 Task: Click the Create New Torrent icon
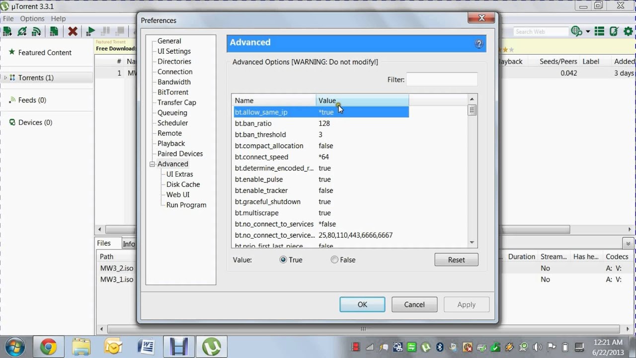pos(54,31)
